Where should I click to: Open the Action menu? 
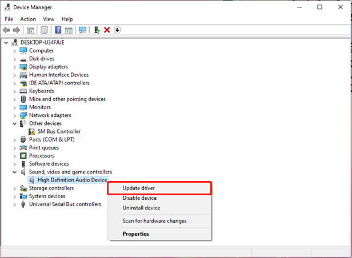pos(28,19)
